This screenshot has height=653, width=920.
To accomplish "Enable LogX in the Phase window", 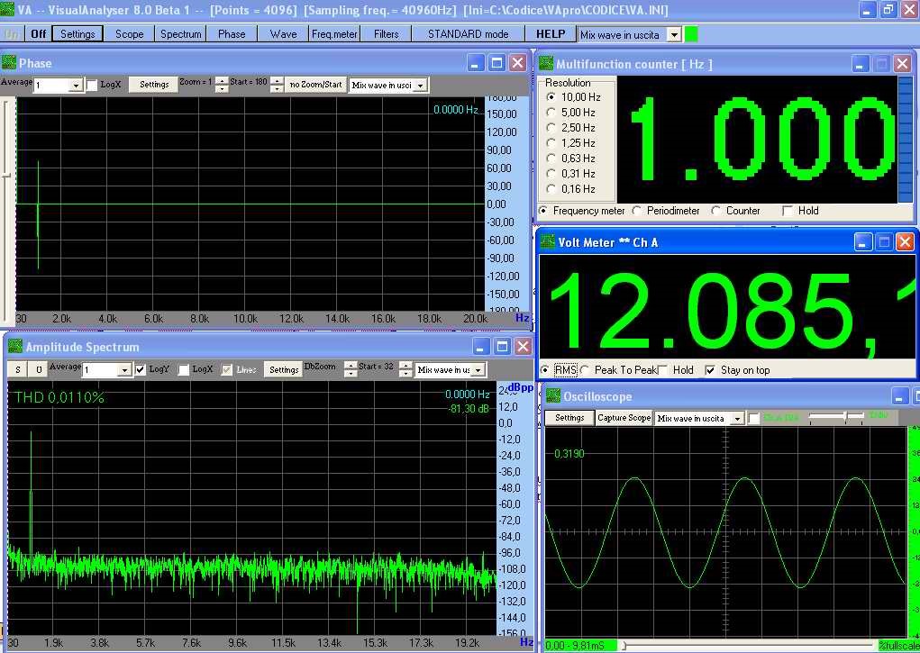I will click(x=90, y=84).
